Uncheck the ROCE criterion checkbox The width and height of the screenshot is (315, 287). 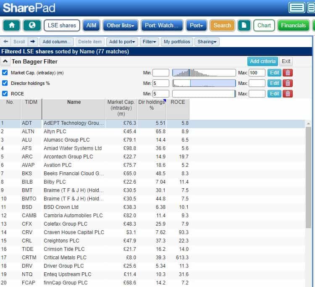tap(5, 93)
